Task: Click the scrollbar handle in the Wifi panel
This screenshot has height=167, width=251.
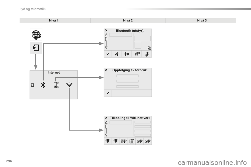Action: (x=106, y=127)
